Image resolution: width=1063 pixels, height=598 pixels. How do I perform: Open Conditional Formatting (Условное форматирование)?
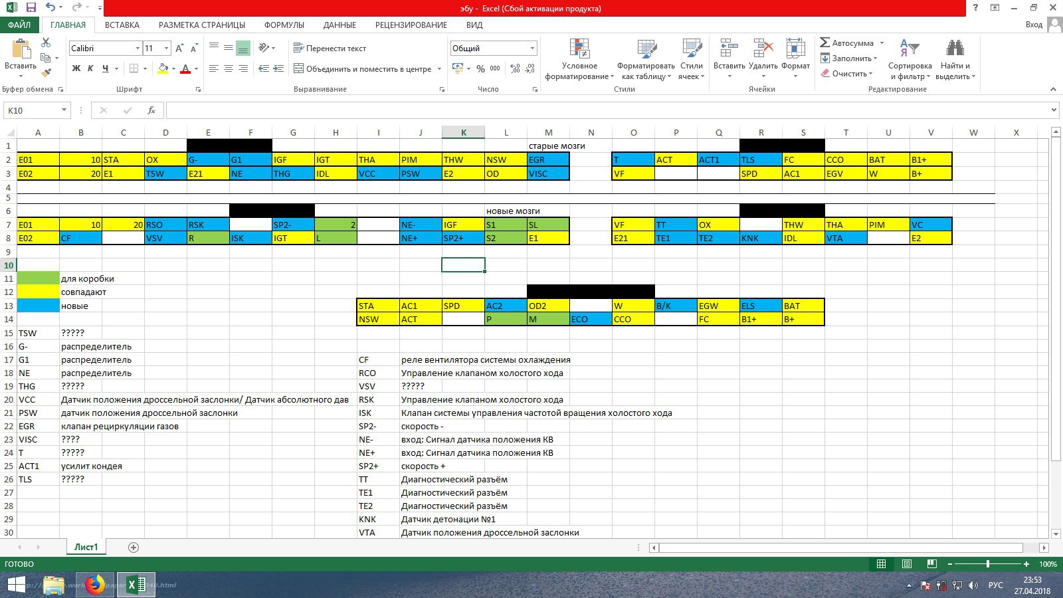tap(579, 60)
